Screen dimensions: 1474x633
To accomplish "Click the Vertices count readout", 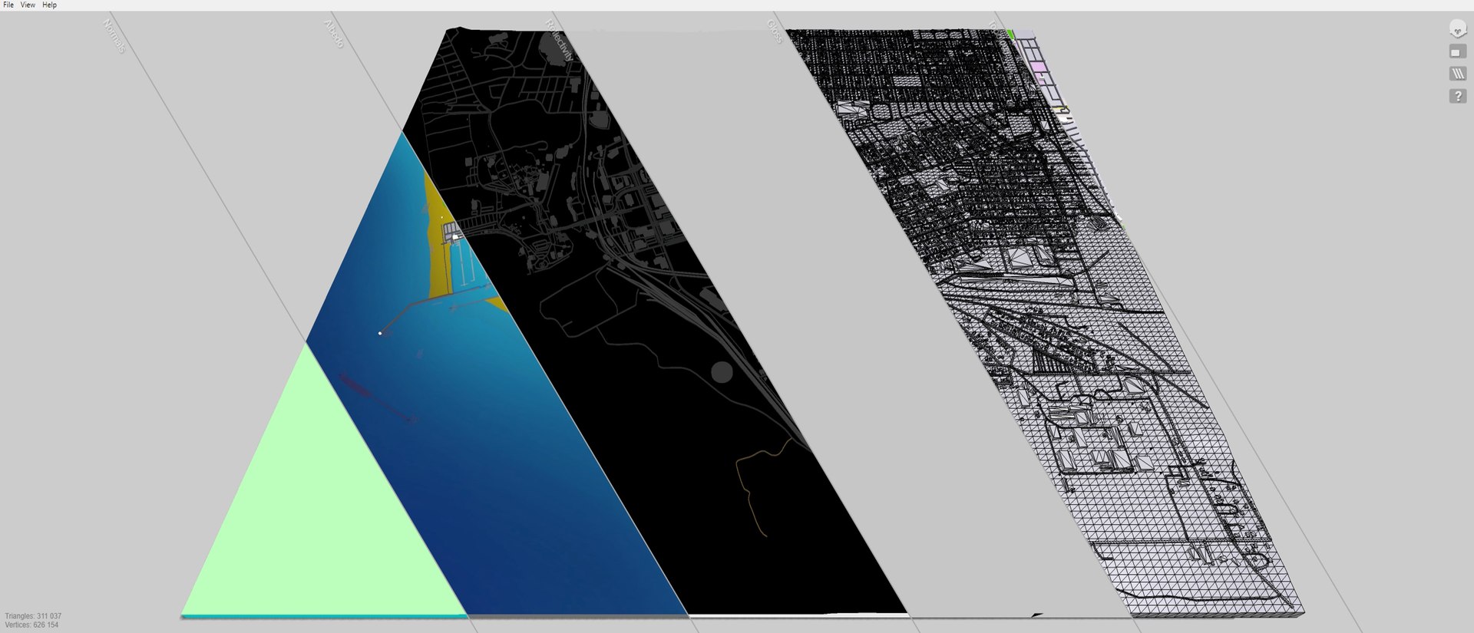I will 31,625.
